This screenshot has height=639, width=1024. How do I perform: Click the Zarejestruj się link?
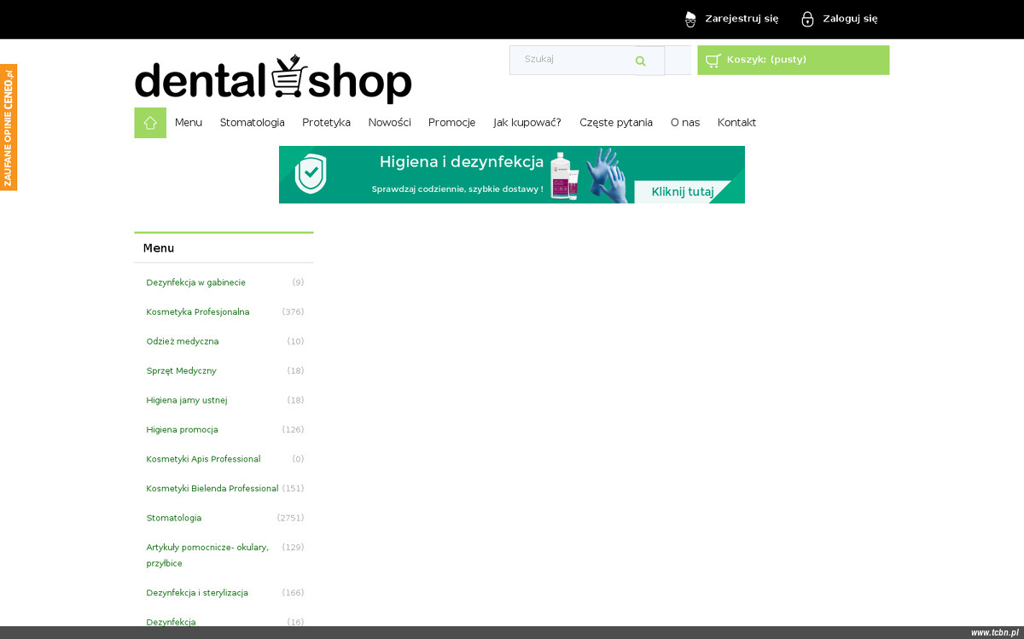pyautogui.click(x=742, y=19)
